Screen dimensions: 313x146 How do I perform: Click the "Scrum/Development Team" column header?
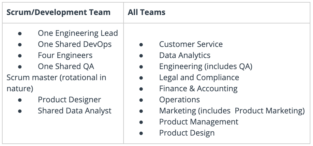58,13
